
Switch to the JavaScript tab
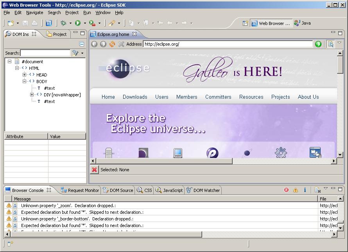(x=169, y=190)
